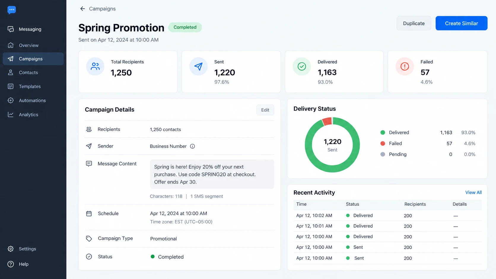The height and width of the screenshot is (279, 496).
Task: Click the '1 SMS segment' text
Action: tap(207, 196)
